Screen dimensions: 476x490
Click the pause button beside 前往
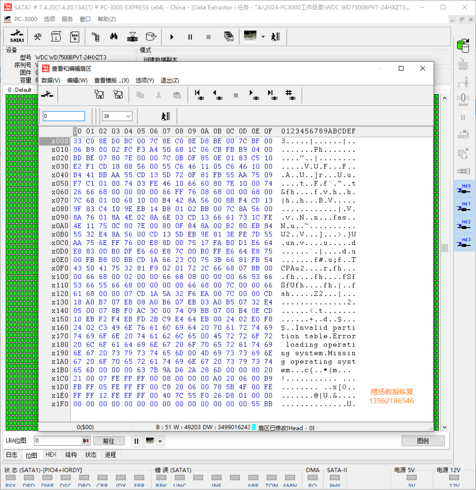(136, 441)
